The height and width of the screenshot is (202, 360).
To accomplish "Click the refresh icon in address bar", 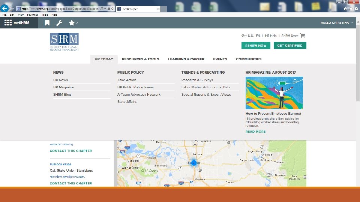I will click(112, 9).
